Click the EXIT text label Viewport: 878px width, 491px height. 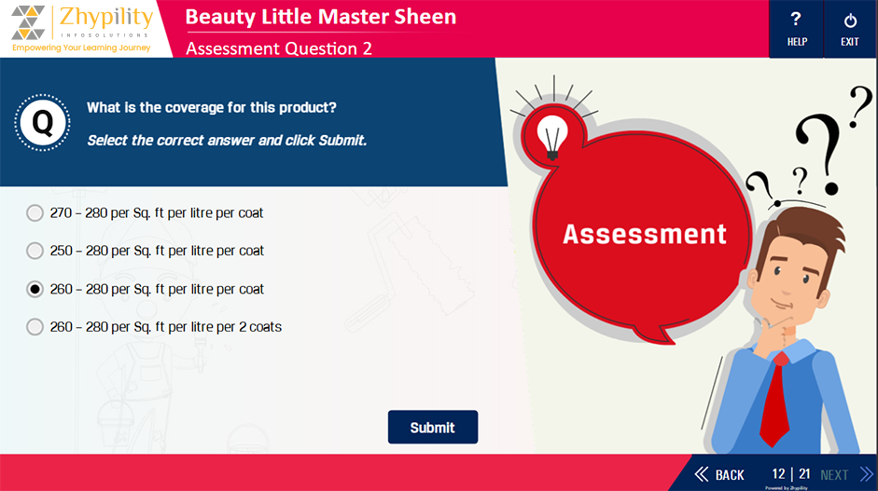click(850, 42)
